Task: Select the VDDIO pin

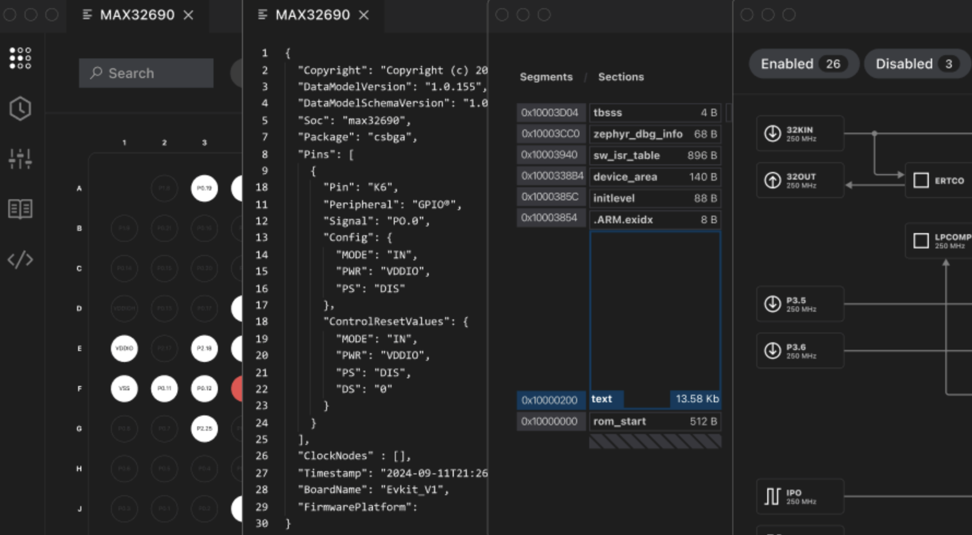Action: (x=124, y=348)
